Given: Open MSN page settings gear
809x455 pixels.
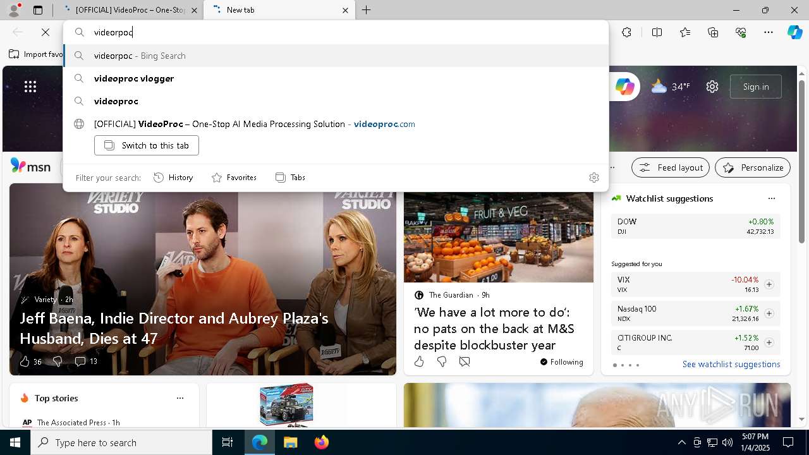Looking at the screenshot, I should click(712, 87).
